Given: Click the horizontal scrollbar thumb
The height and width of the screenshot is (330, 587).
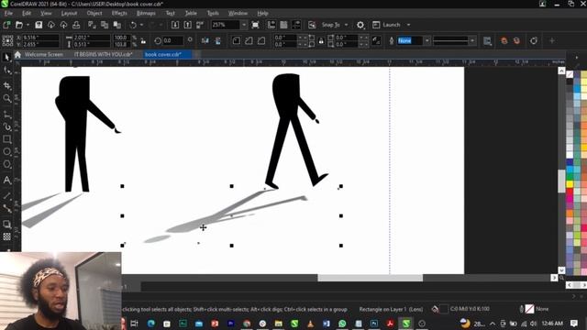Looking at the screenshot, I should (x=370, y=278).
